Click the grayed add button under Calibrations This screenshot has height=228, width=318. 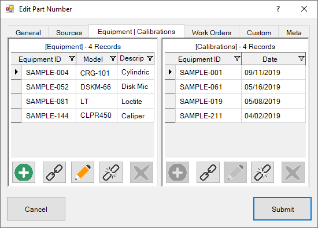178,173
